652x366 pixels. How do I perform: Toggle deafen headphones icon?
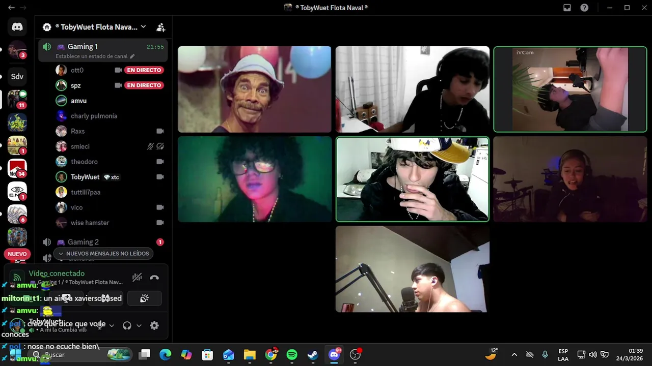[127, 325]
